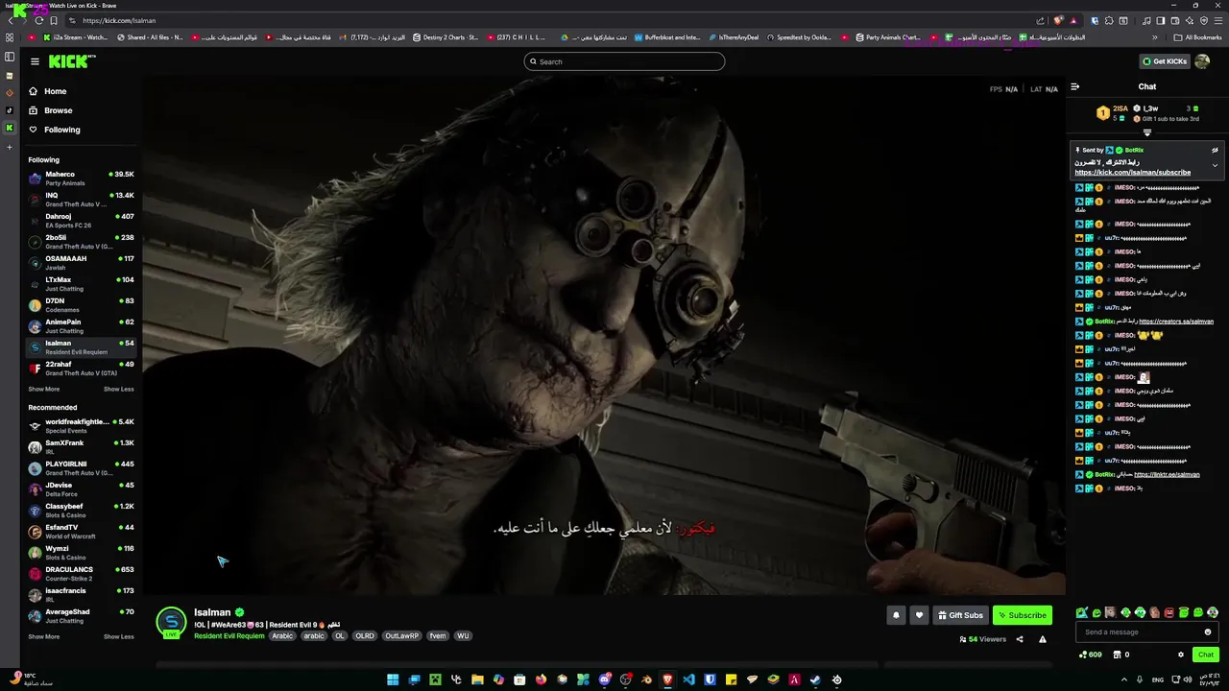Open AverageShad recommended channel

81,616
